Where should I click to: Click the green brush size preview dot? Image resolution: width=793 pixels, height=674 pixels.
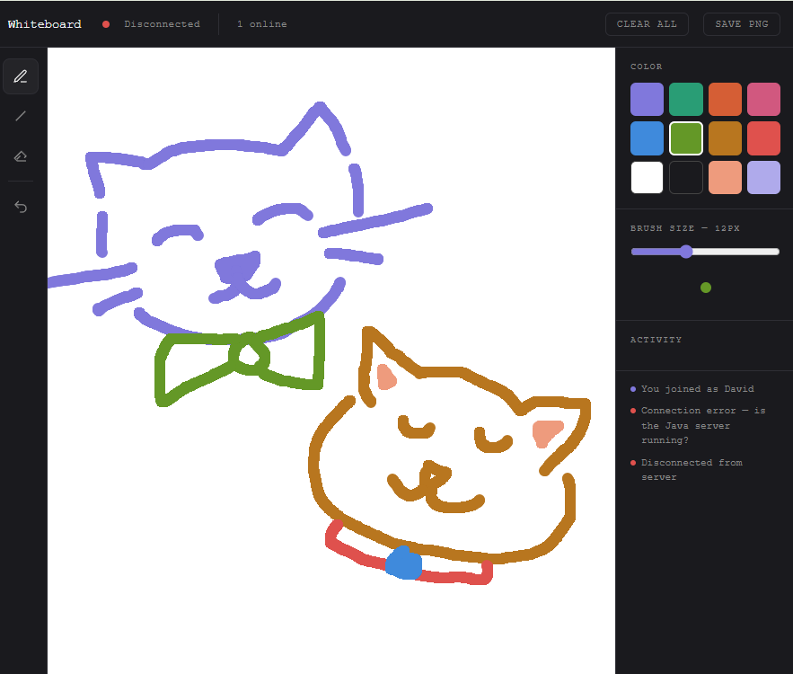(x=706, y=288)
